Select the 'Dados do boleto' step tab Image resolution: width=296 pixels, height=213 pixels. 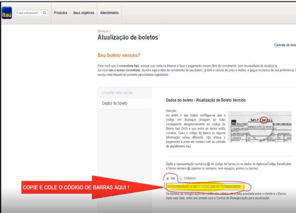pyautogui.click(x=125, y=103)
